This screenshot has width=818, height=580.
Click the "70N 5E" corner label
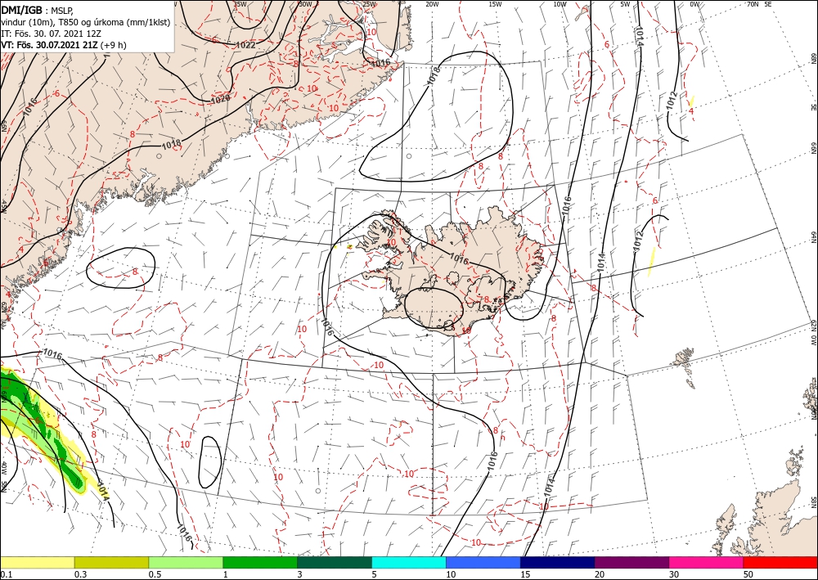point(759,3)
